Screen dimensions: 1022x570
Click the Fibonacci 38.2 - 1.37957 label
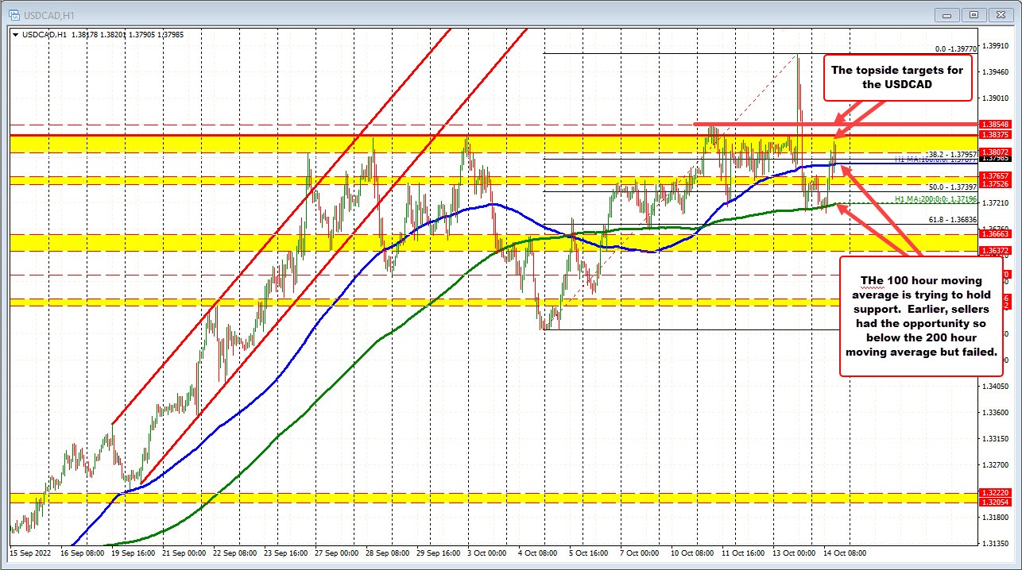click(x=953, y=153)
